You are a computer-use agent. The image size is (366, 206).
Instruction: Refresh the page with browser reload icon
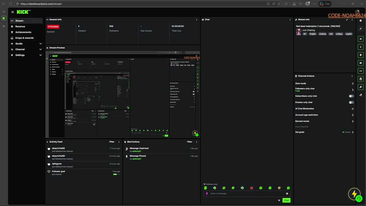pos(11,4)
